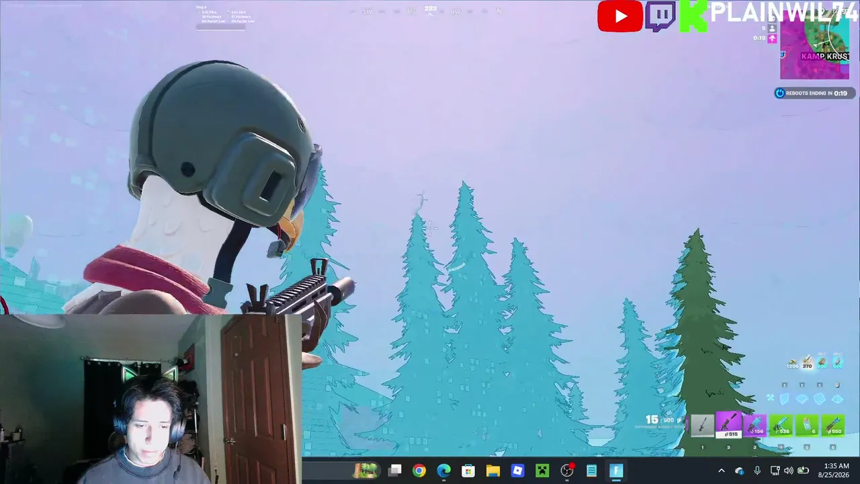Select the gray sniper rifle in slot 1
860x484 pixels.
(x=702, y=425)
